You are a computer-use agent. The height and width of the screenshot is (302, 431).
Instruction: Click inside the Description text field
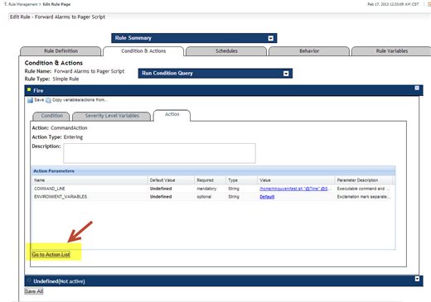[x=159, y=153]
